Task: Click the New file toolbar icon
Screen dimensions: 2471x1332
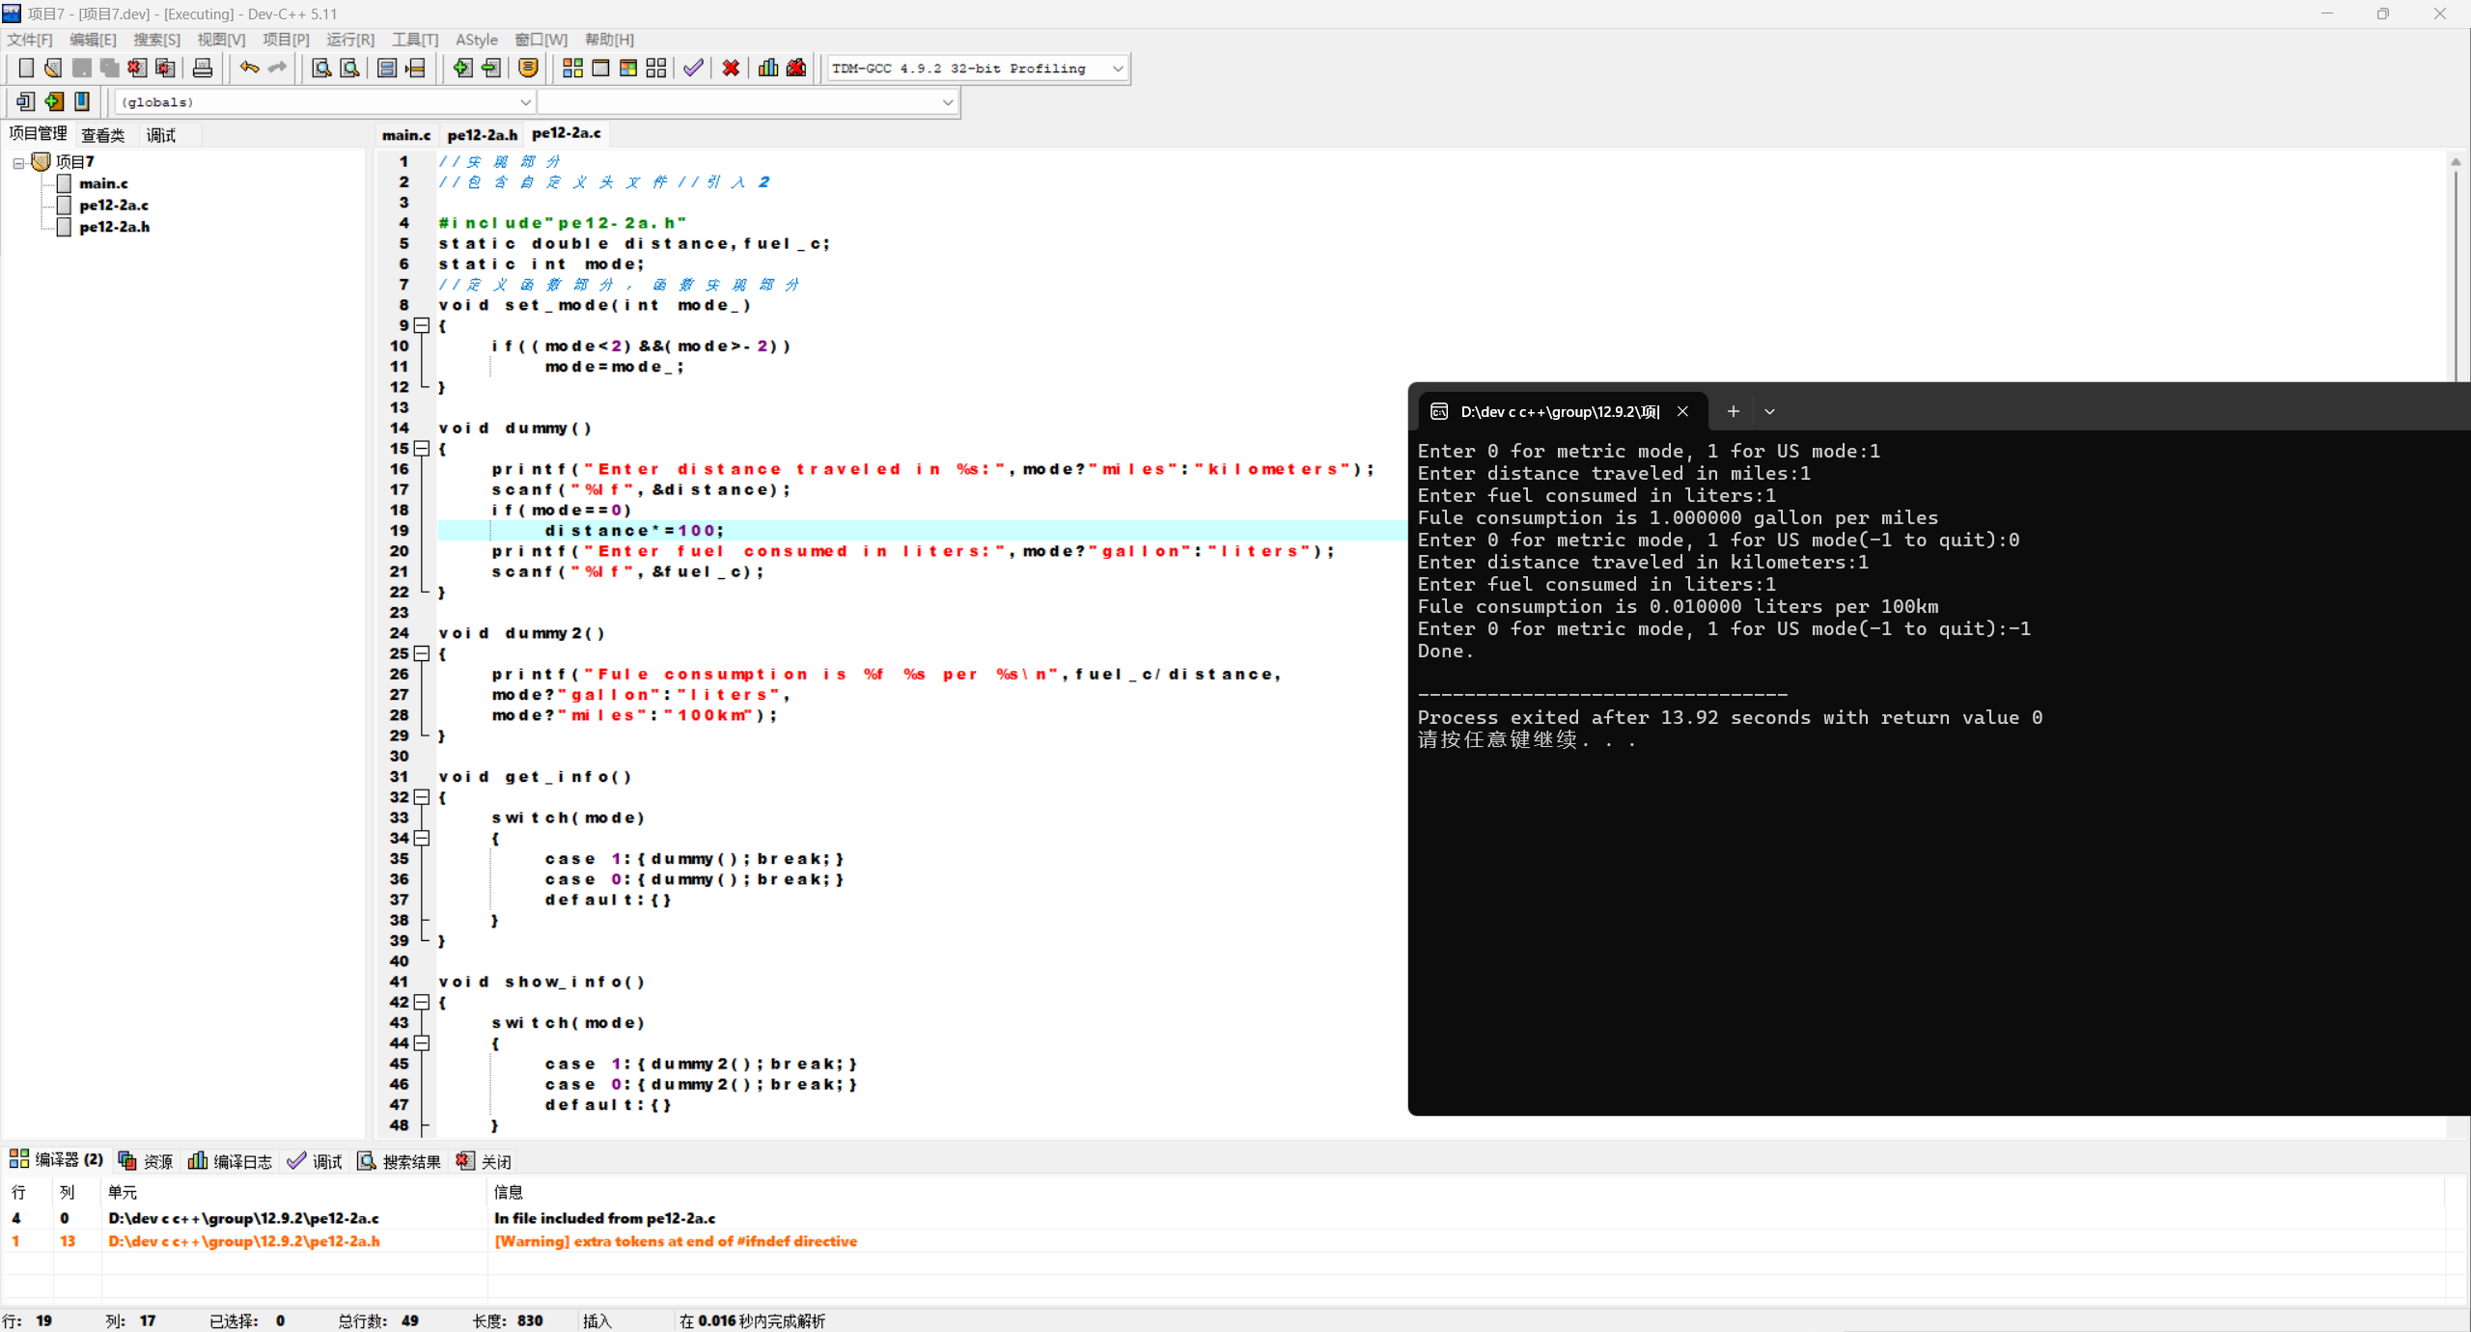Action: click(x=26, y=68)
